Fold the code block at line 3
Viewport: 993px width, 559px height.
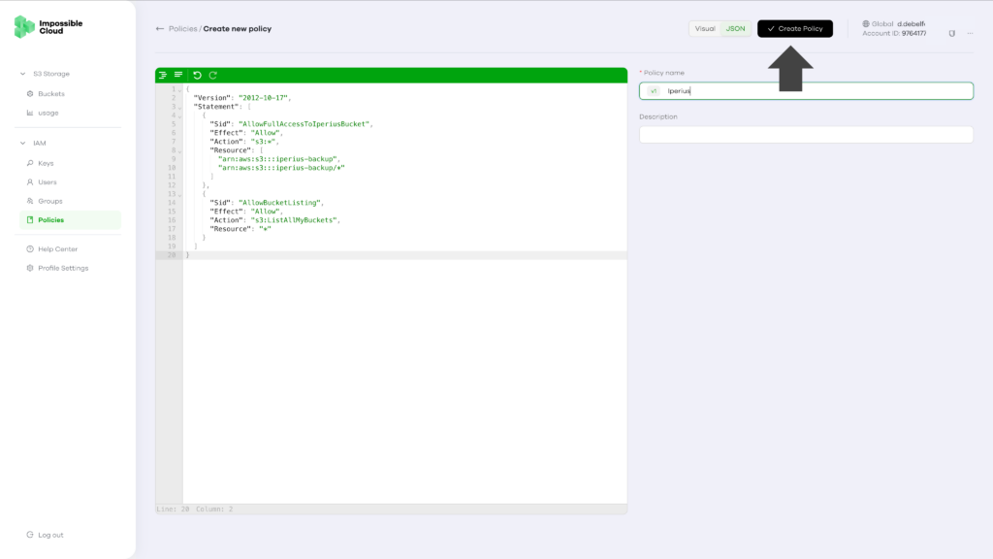click(179, 107)
